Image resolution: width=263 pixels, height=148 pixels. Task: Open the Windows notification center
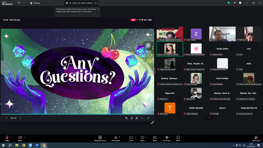(x=259, y=145)
